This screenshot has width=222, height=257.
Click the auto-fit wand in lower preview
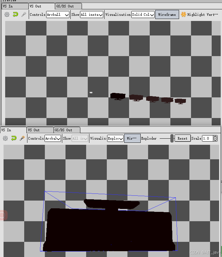[22, 138]
